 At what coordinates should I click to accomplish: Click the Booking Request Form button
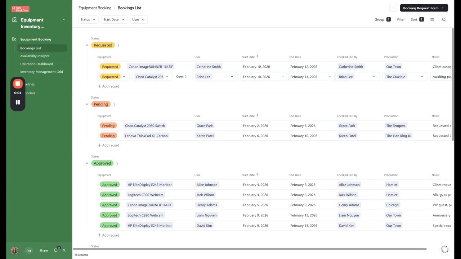(424, 8)
